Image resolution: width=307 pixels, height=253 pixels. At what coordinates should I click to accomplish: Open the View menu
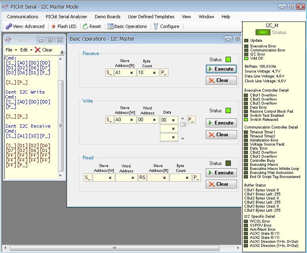point(186,17)
